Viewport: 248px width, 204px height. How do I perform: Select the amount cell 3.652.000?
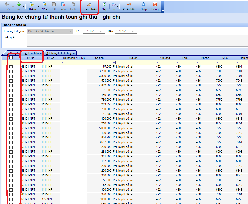(x=99, y=142)
